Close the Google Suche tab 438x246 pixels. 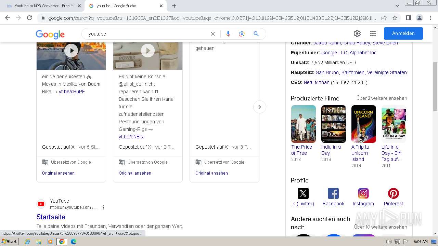coord(161,6)
